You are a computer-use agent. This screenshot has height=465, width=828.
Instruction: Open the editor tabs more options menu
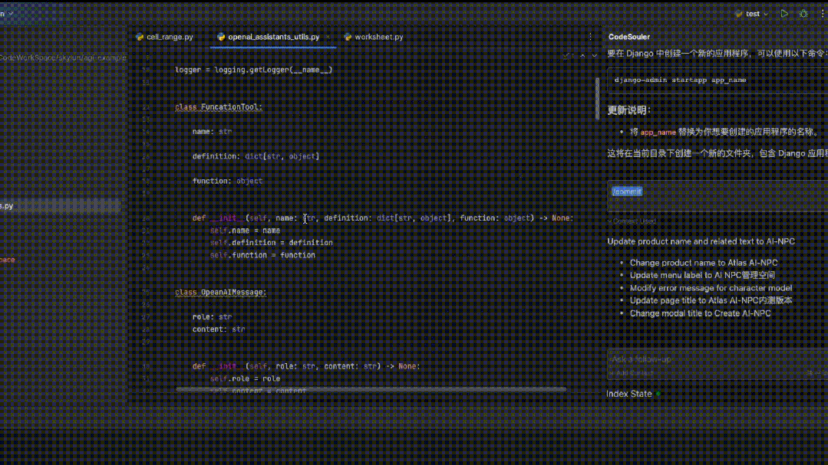point(590,37)
